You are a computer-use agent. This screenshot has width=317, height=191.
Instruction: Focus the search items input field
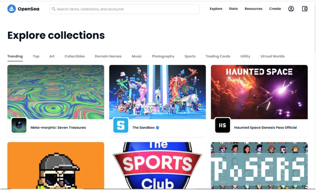click(x=124, y=9)
